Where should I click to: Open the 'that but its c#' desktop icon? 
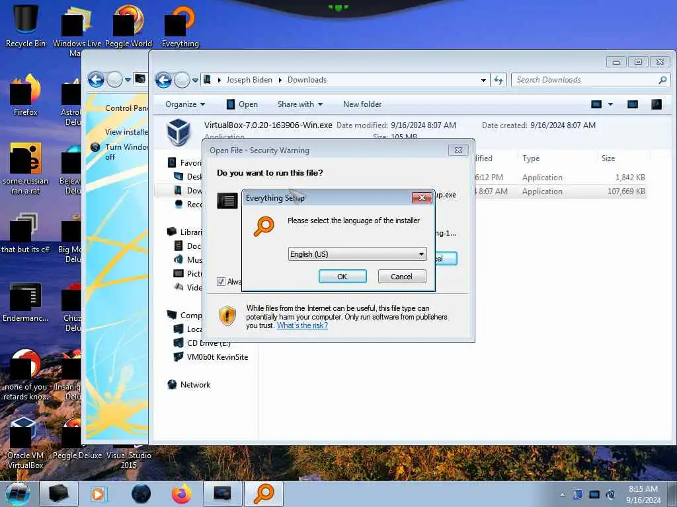coord(26,233)
